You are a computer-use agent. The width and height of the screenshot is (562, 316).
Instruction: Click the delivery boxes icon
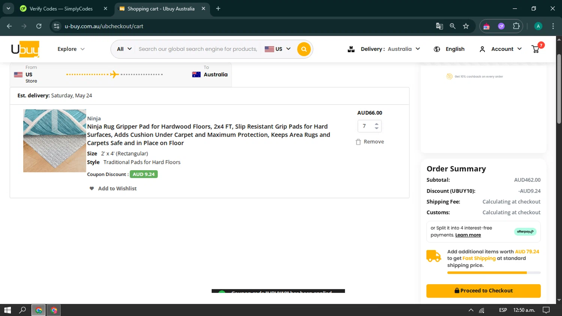tap(351, 49)
